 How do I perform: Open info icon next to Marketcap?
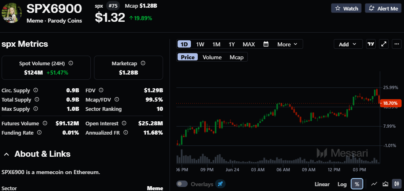pos(143,63)
